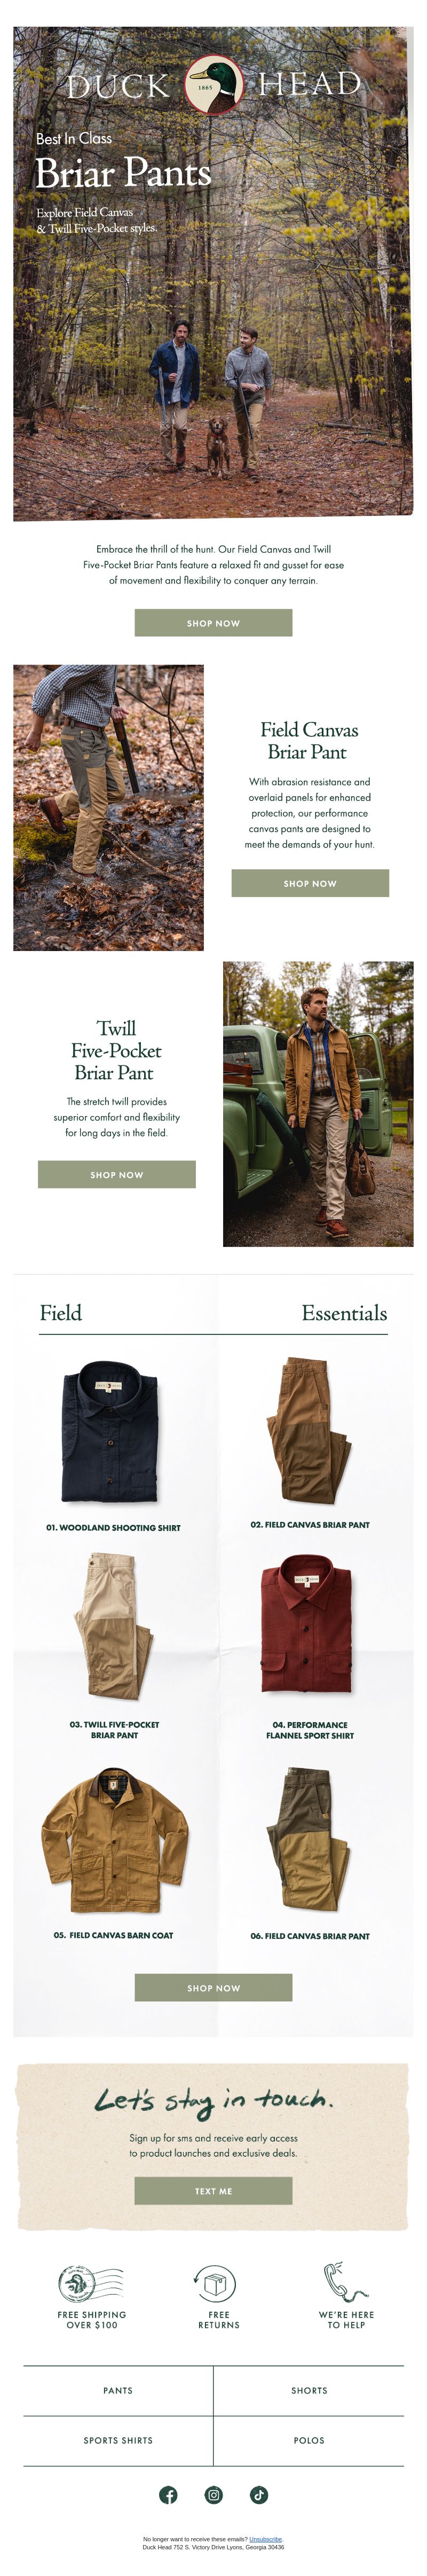The image size is (427, 2576).
Task: Open the Shorts category link
Action: point(309,2390)
